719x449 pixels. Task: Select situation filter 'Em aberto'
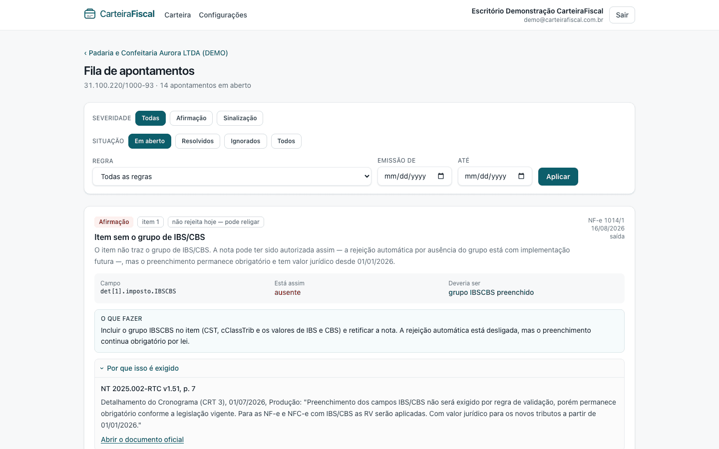[x=150, y=141]
